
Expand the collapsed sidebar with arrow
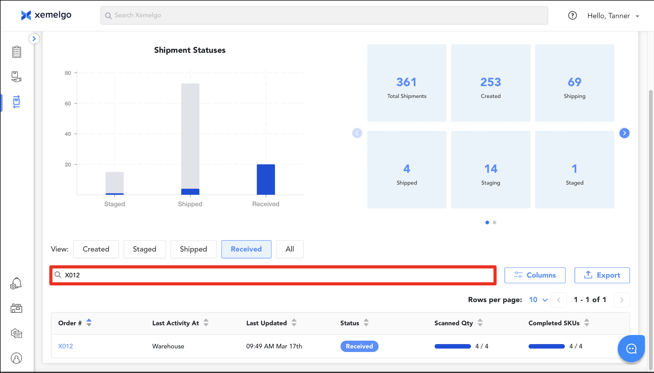[34, 39]
